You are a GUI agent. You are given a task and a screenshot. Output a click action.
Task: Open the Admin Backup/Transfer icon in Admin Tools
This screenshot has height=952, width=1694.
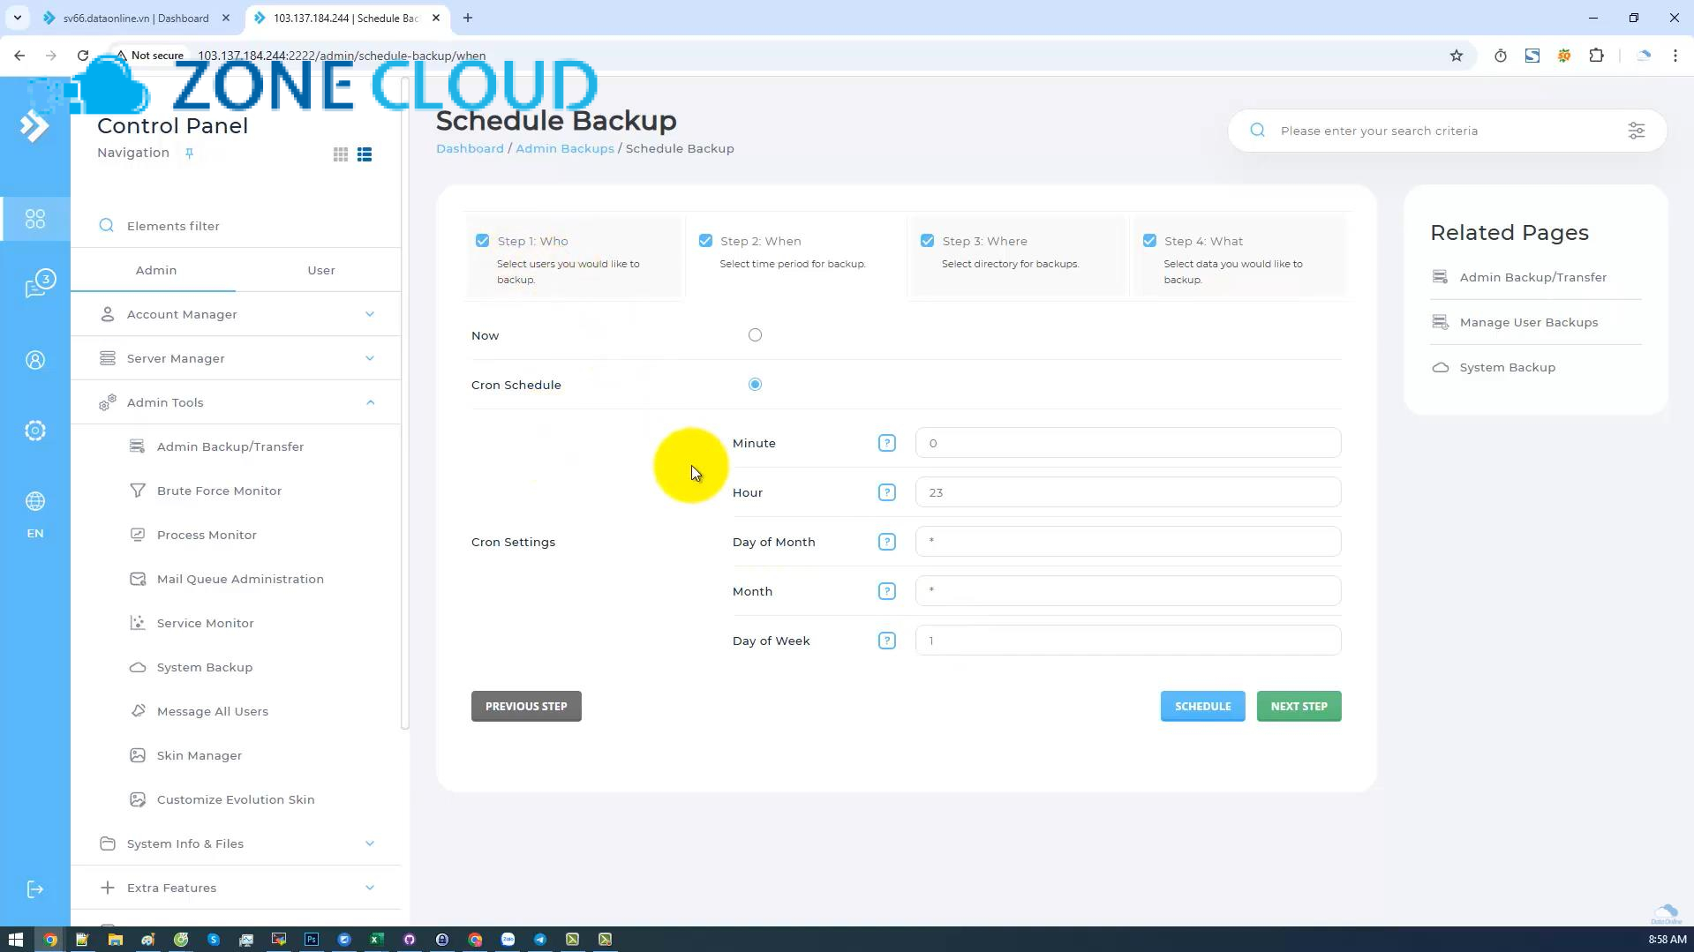point(138,446)
